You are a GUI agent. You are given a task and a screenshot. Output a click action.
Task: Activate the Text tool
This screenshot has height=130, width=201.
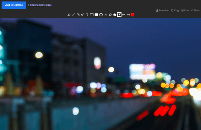87,15
